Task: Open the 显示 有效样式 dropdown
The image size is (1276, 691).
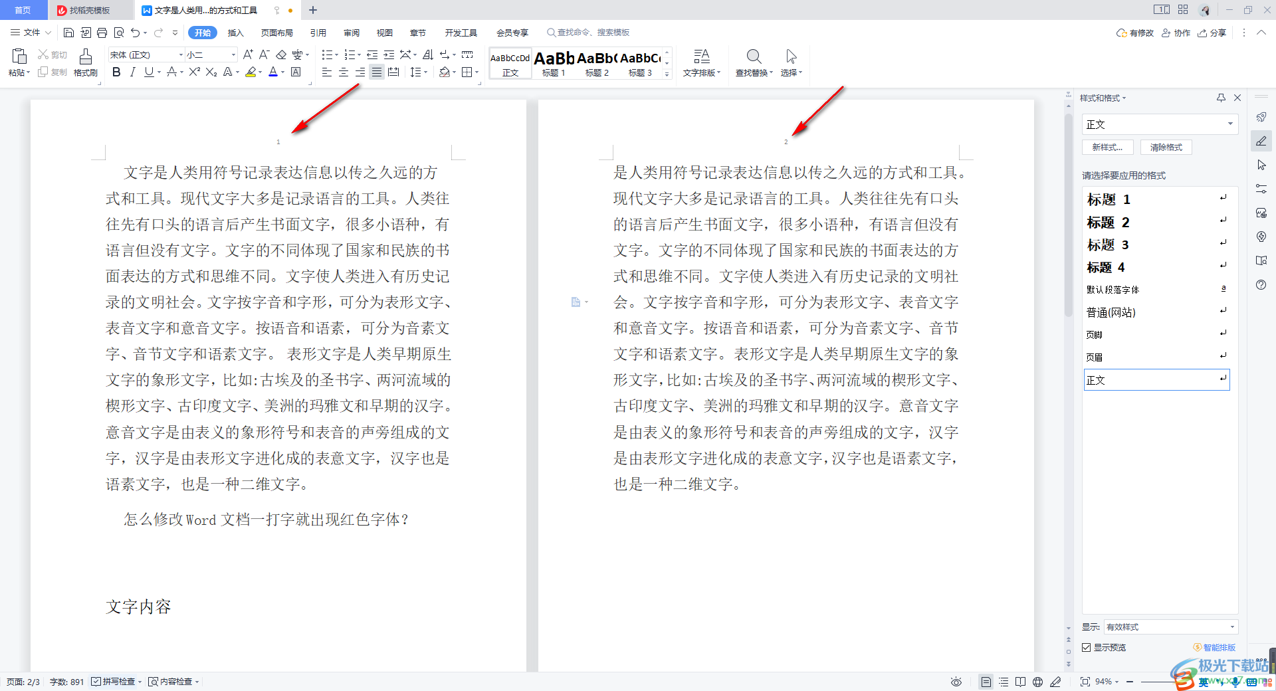Action: [x=1170, y=627]
